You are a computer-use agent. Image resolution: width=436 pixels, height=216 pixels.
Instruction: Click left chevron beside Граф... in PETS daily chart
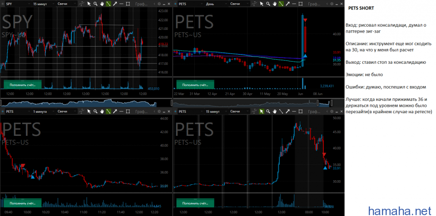pyautogui.click(x=327, y=4)
